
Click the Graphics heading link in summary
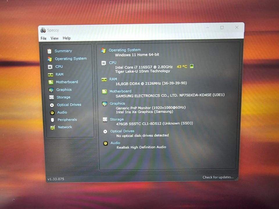117,103
